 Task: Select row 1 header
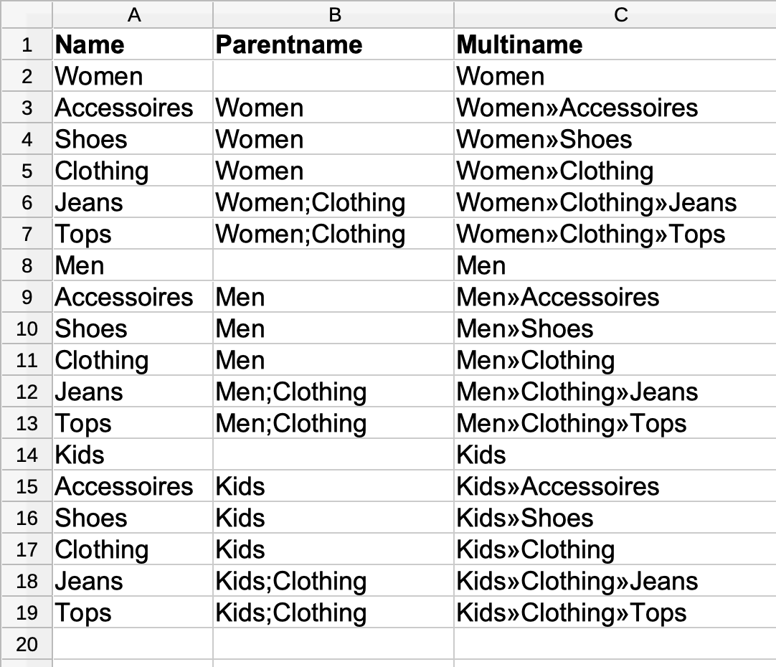(x=27, y=45)
